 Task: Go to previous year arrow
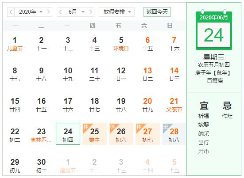point(11,12)
